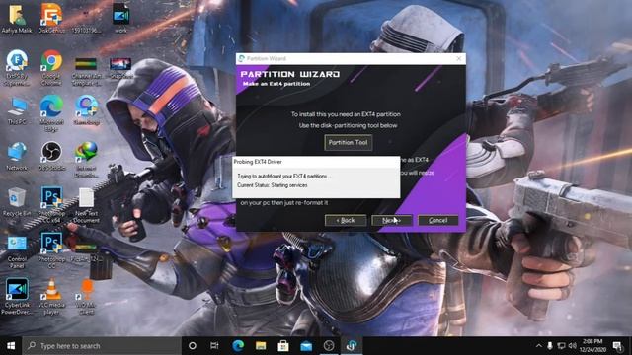This screenshot has height=355, width=632.
Task: Open the taskbar clock and date
Action: (x=592, y=346)
